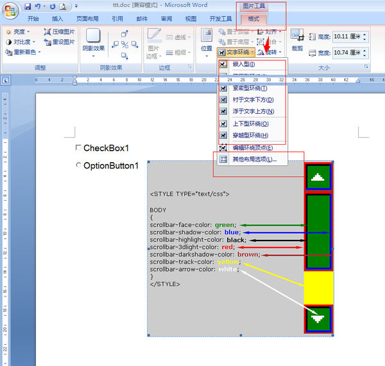This screenshot has height=366, width=385.
Task: Open the 边框 group dialog launcher
Action: (189, 66)
